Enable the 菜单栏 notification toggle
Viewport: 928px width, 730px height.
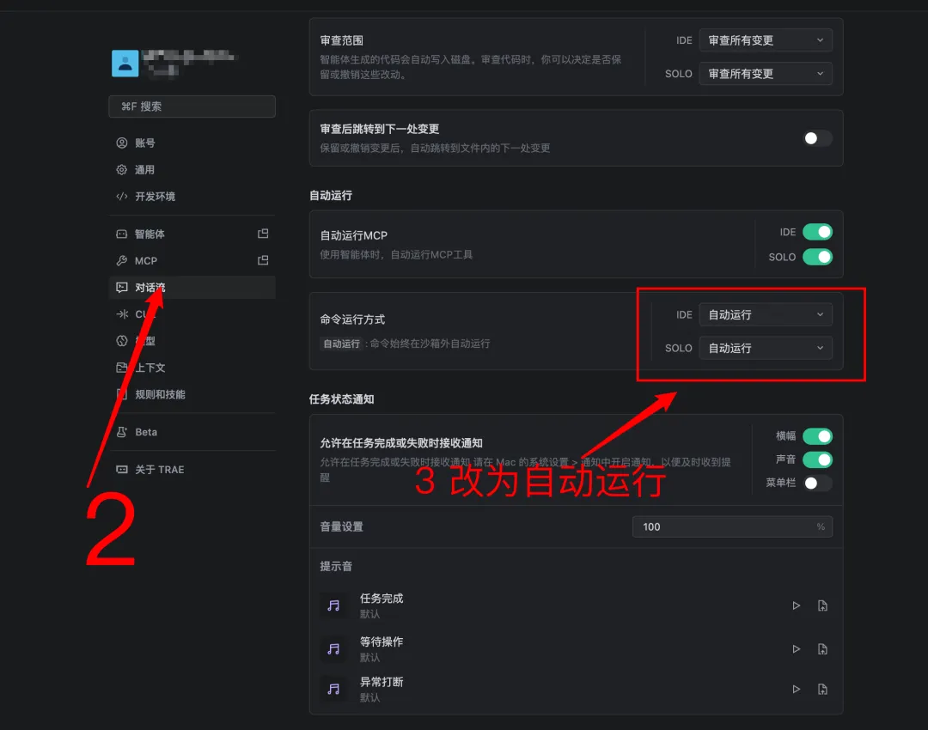(x=817, y=483)
